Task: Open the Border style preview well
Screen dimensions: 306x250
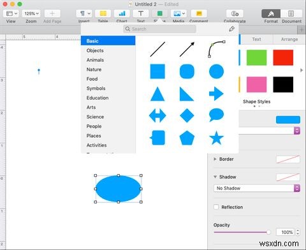Action: pos(288,159)
